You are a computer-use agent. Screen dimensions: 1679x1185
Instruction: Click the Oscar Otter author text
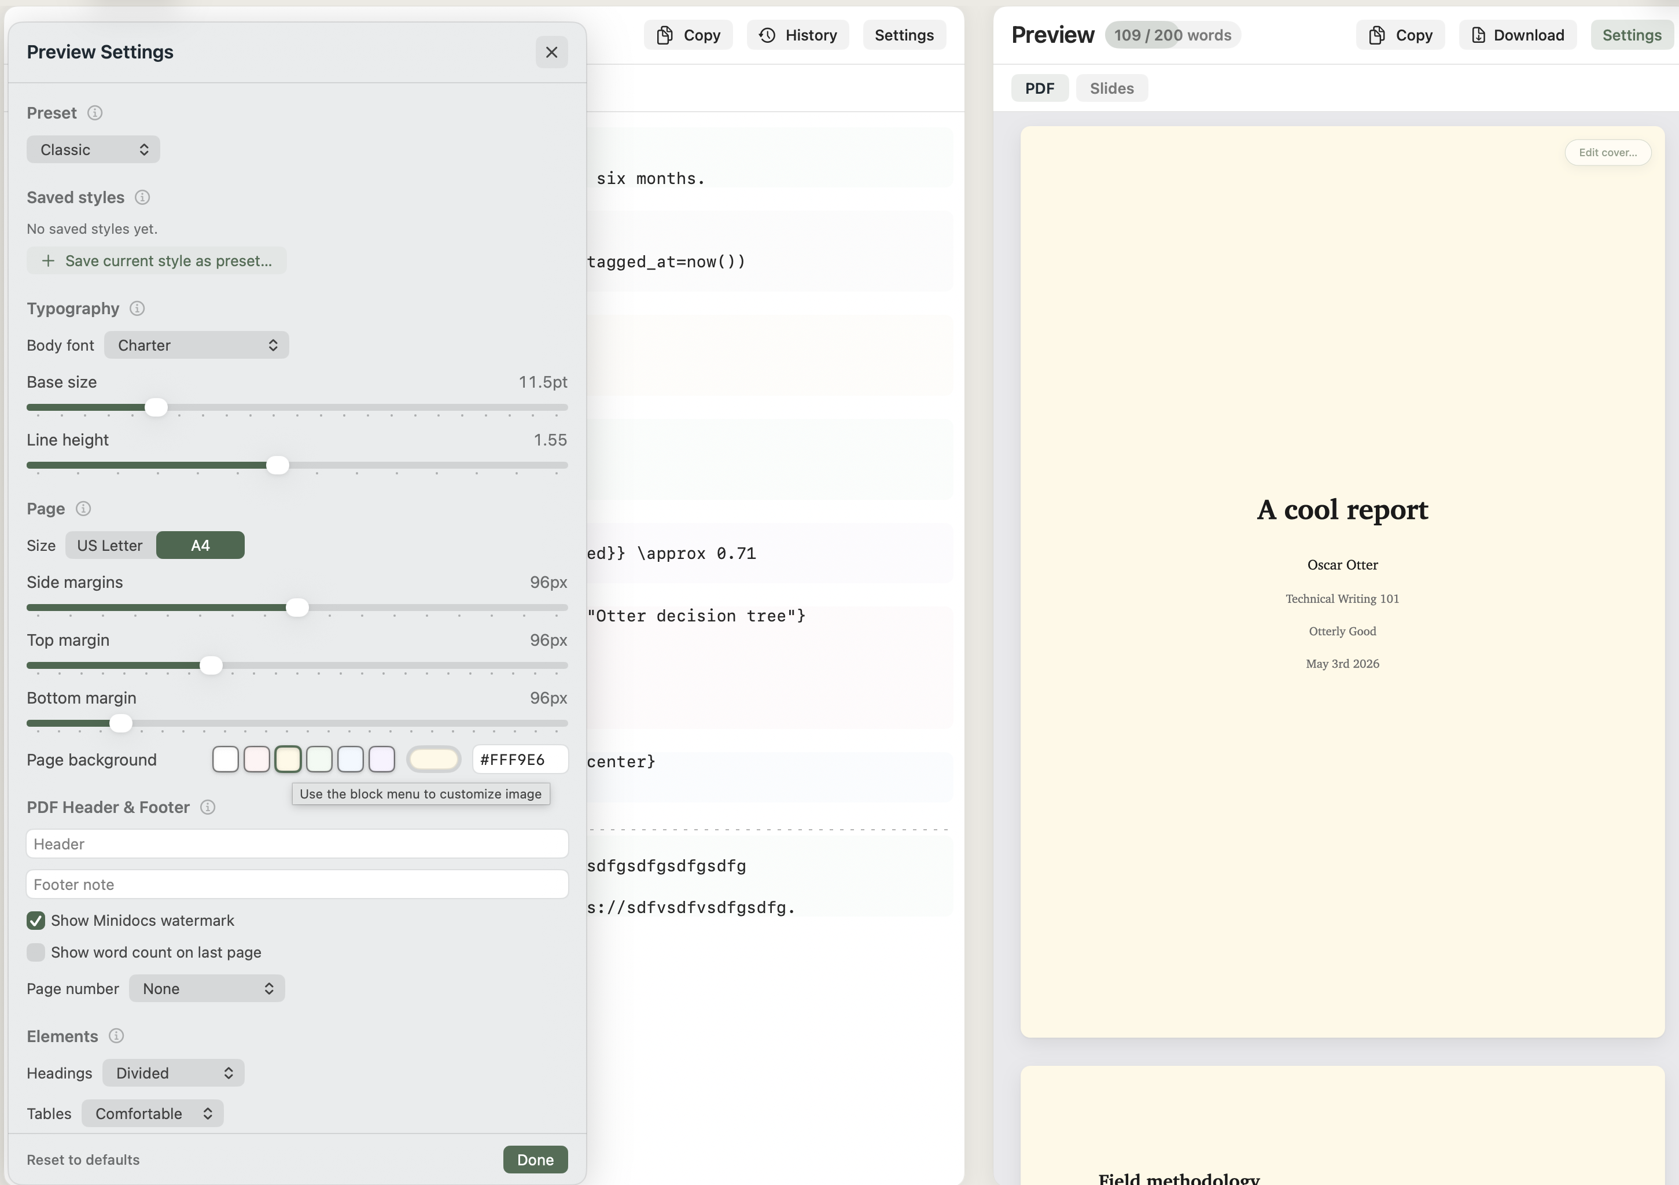pos(1343,565)
